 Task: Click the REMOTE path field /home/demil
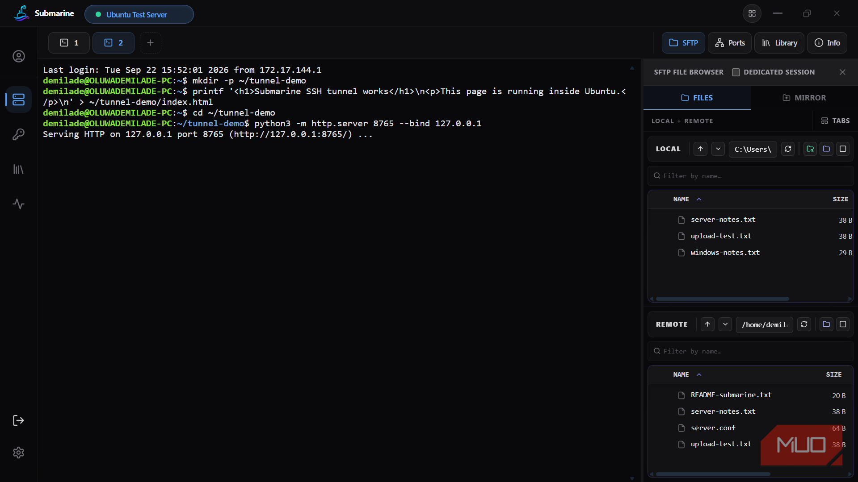765,324
